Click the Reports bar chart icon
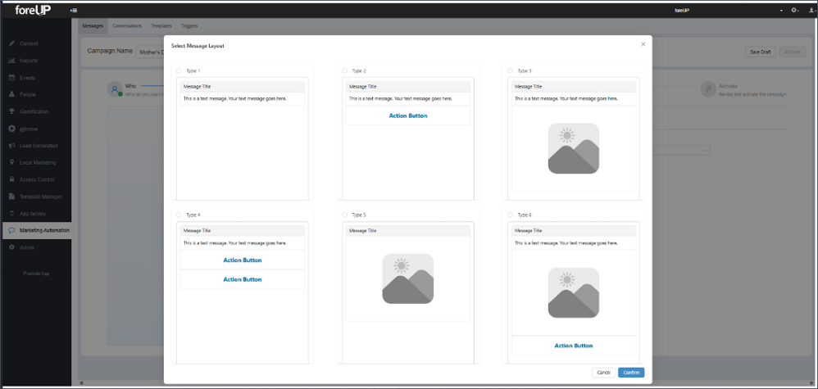Screen dimensions: 818x389 (x=11, y=61)
